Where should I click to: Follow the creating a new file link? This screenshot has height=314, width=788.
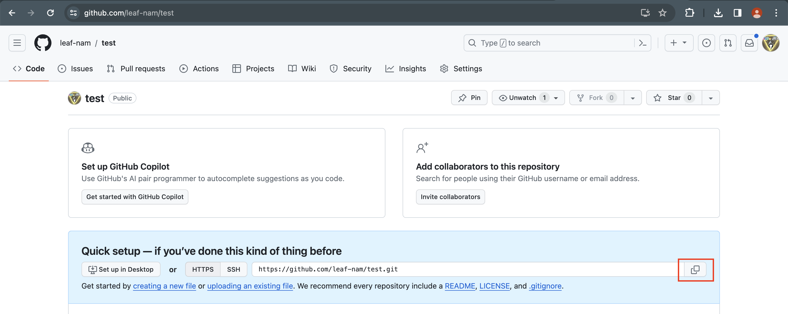164,286
